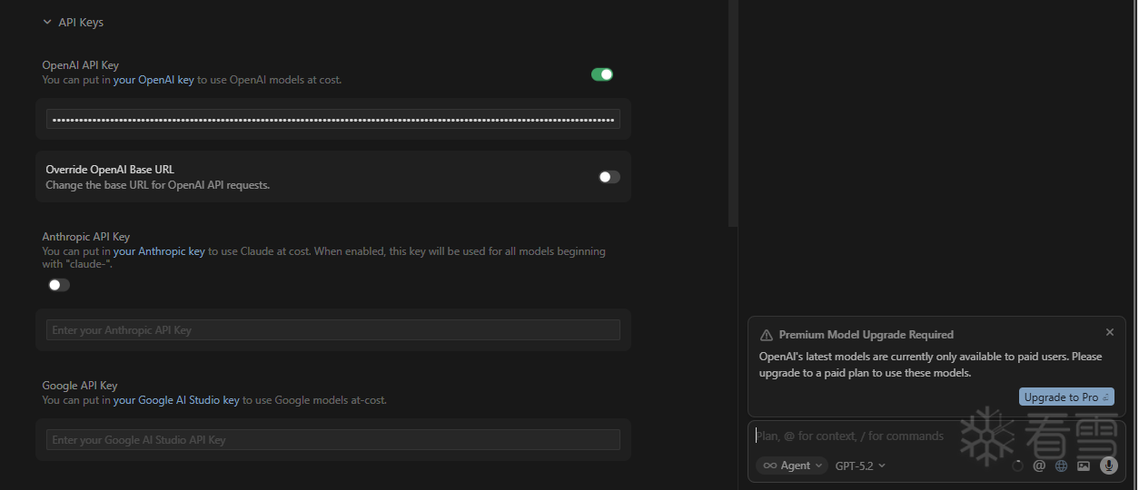This screenshot has width=1139, height=490.
Task: Disable the OpenAI API Key toggle
Action: (602, 74)
